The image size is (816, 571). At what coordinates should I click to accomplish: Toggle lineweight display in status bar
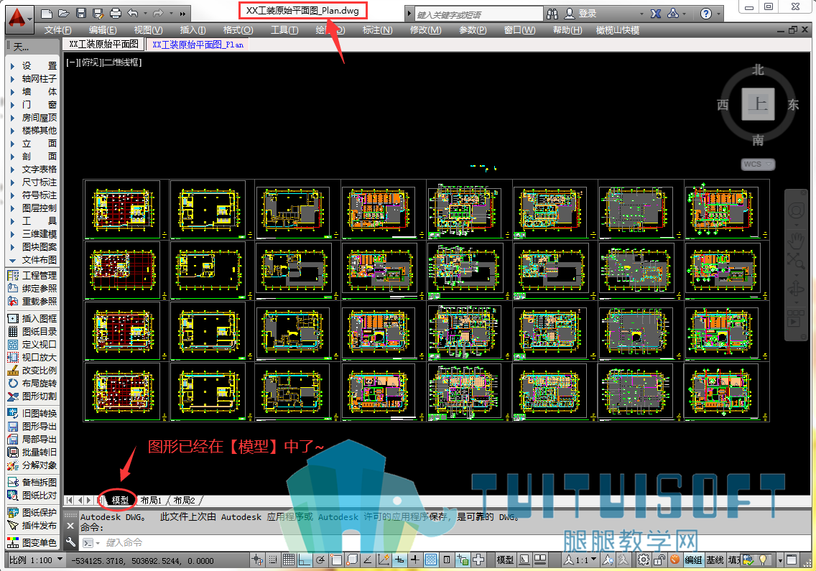click(414, 560)
